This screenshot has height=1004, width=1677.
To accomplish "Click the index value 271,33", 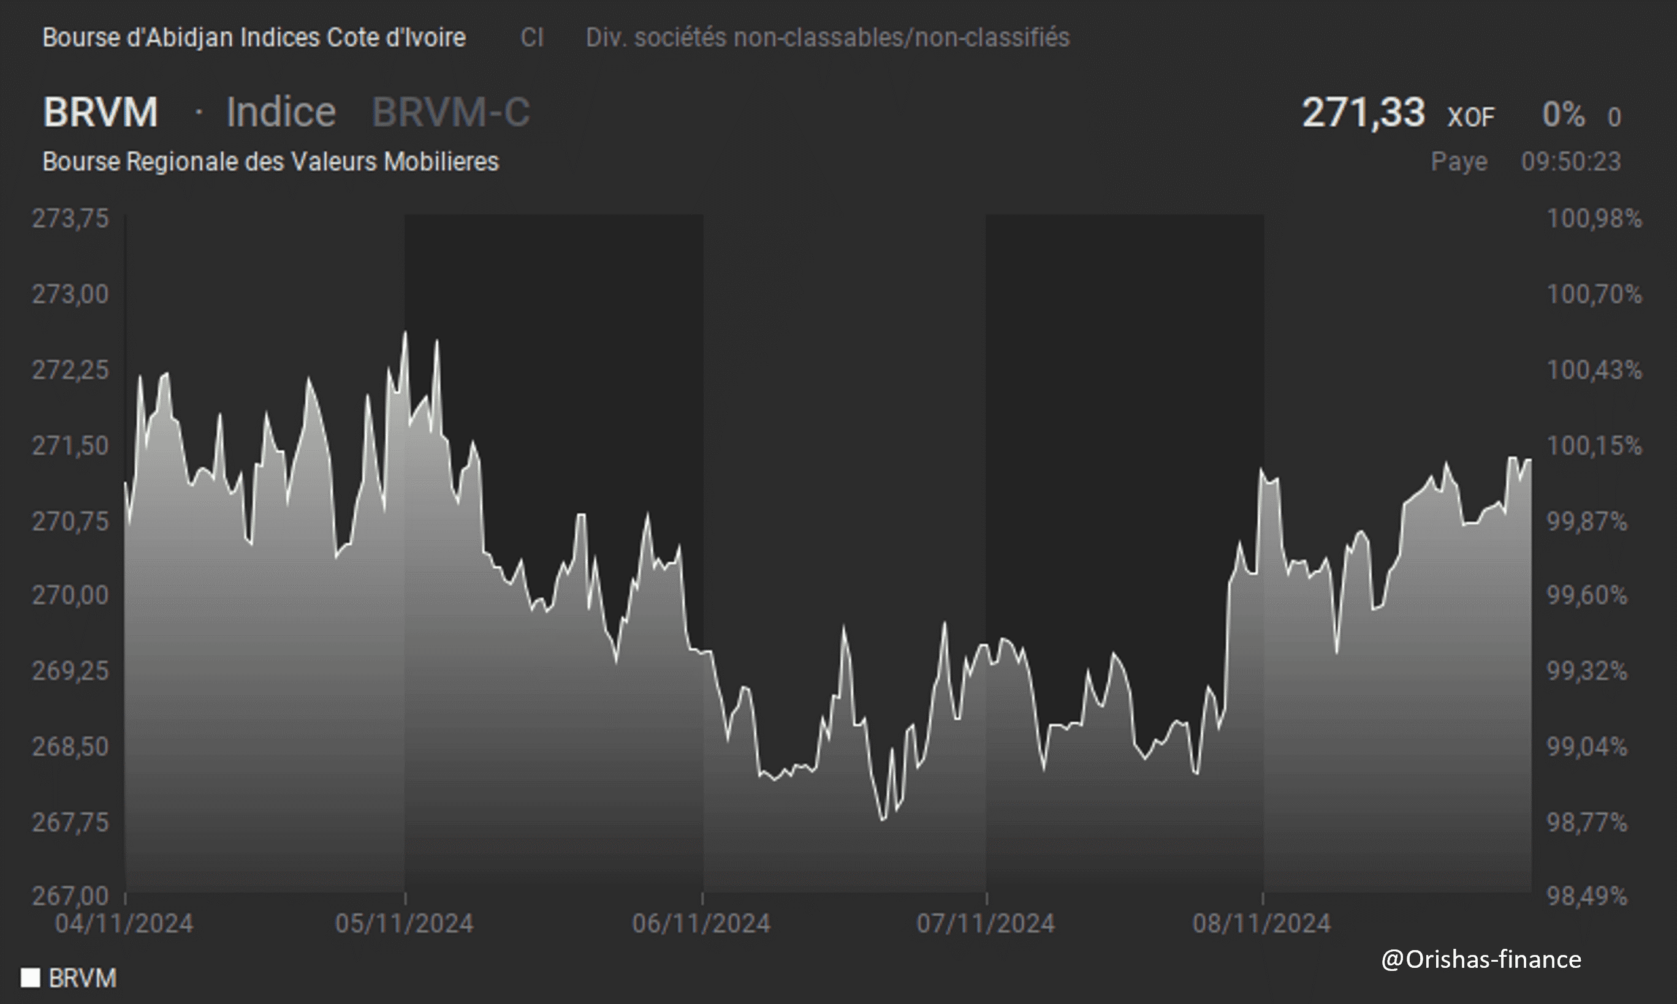I will click(1363, 112).
